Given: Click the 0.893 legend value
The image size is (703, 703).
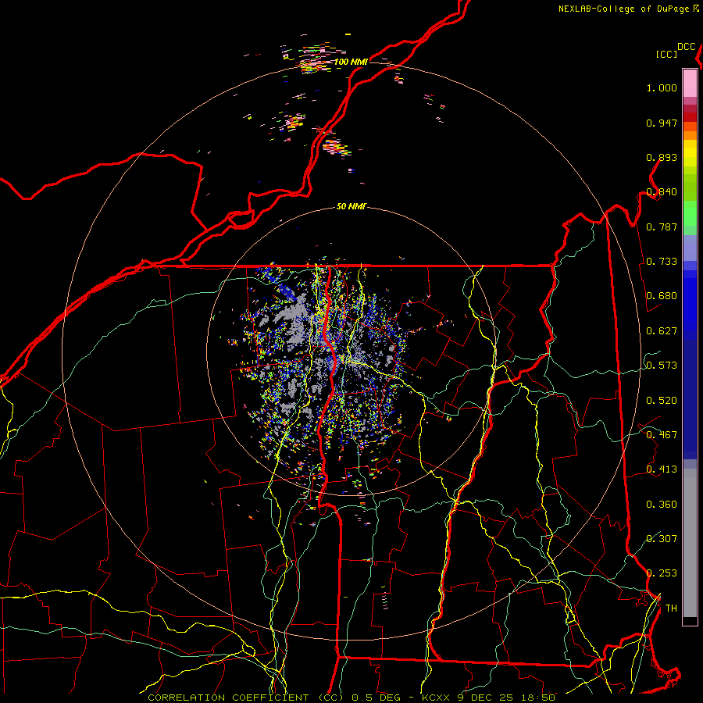Looking at the screenshot, I should [662, 157].
